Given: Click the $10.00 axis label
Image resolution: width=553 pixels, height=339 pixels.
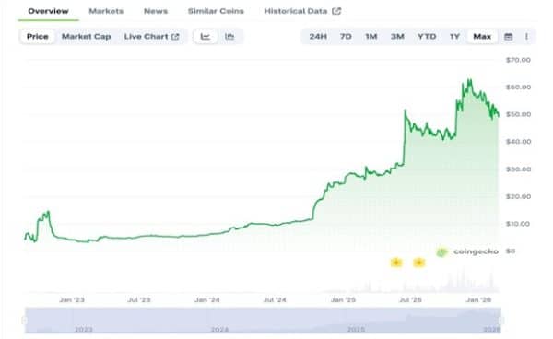Looking at the screenshot, I should [x=517, y=224].
